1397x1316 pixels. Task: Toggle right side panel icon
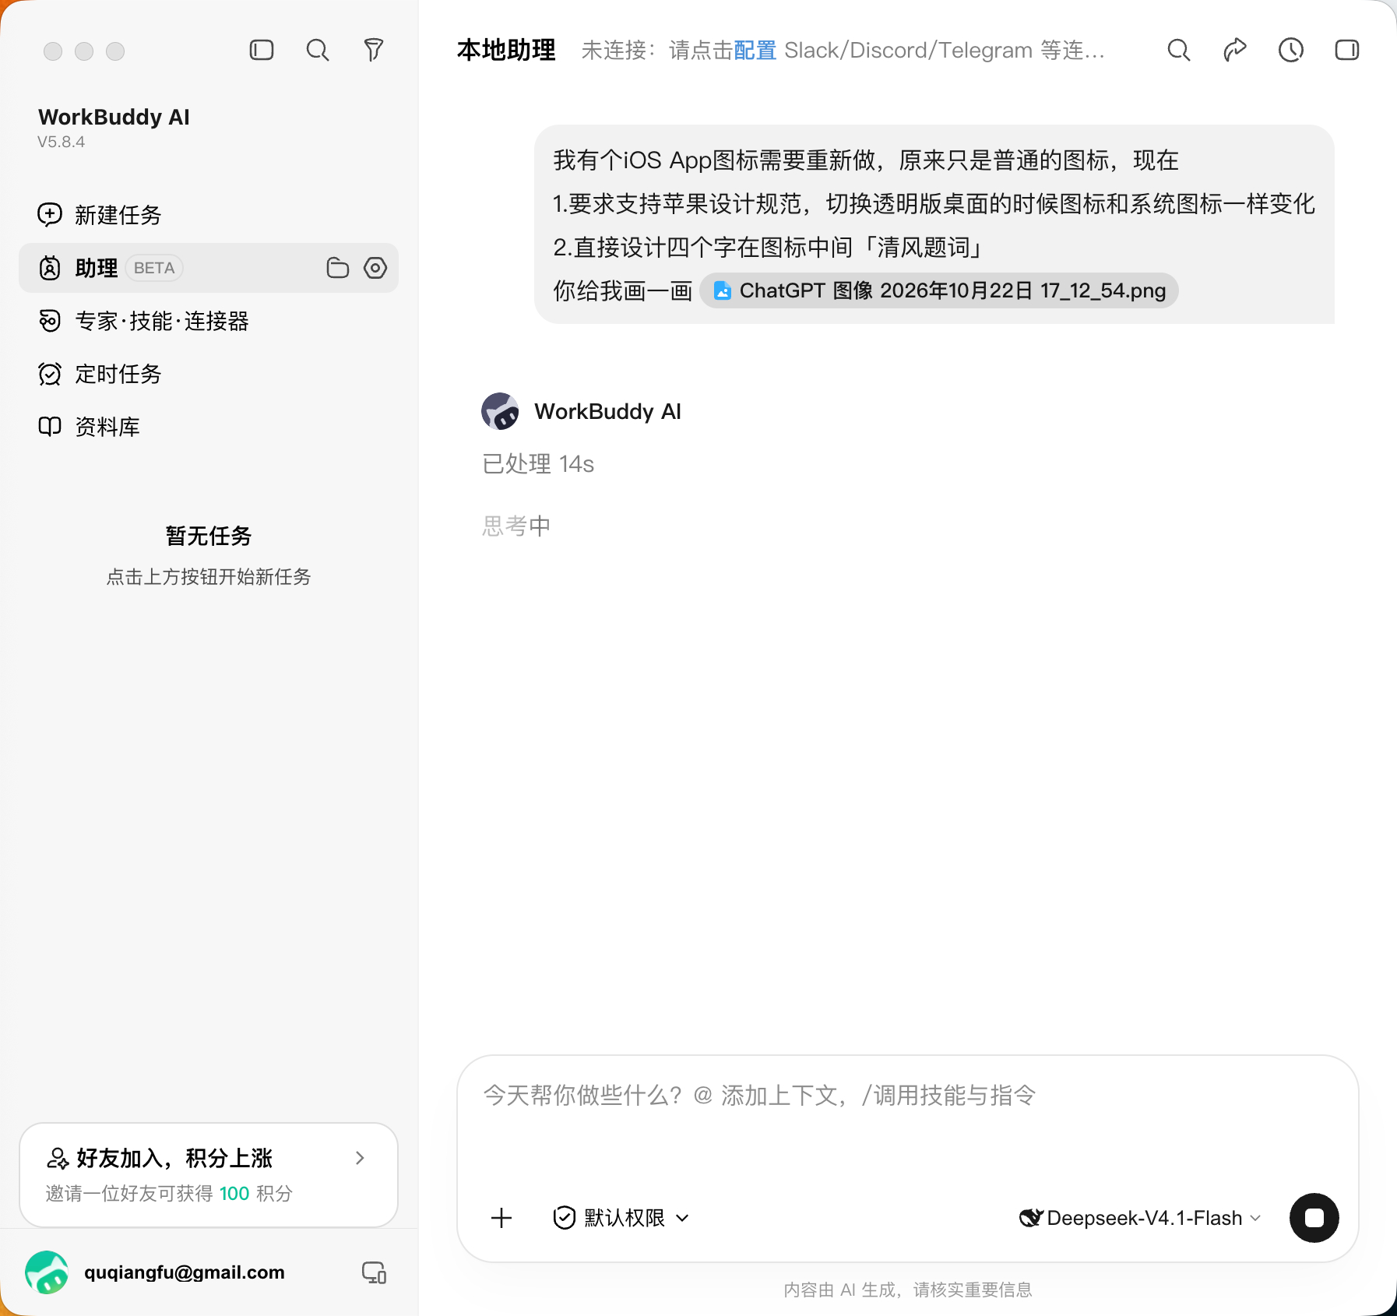pos(1347,51)
